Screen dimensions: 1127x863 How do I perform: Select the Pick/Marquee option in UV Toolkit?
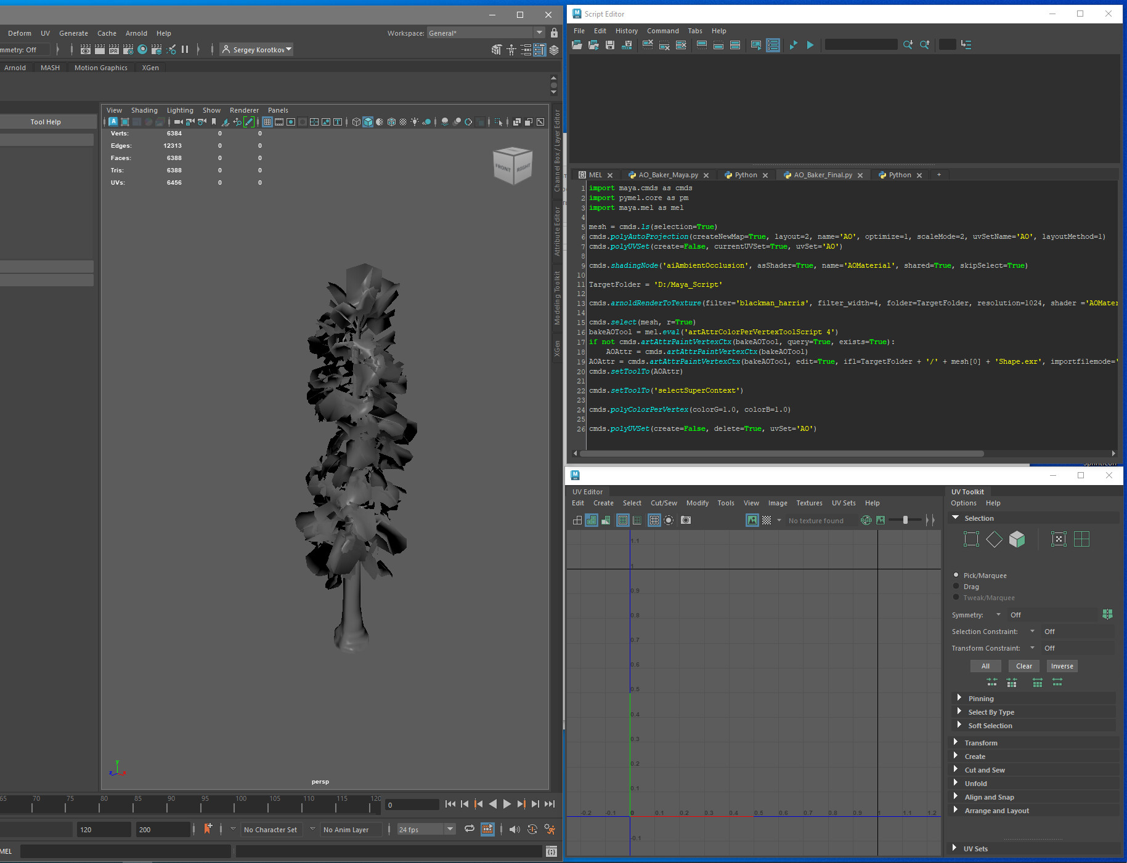[957, 576]
